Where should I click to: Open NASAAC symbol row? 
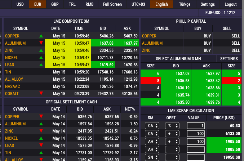tap(13, 86)
